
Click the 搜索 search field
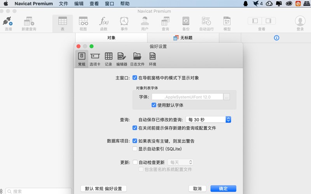pos(38,191)
